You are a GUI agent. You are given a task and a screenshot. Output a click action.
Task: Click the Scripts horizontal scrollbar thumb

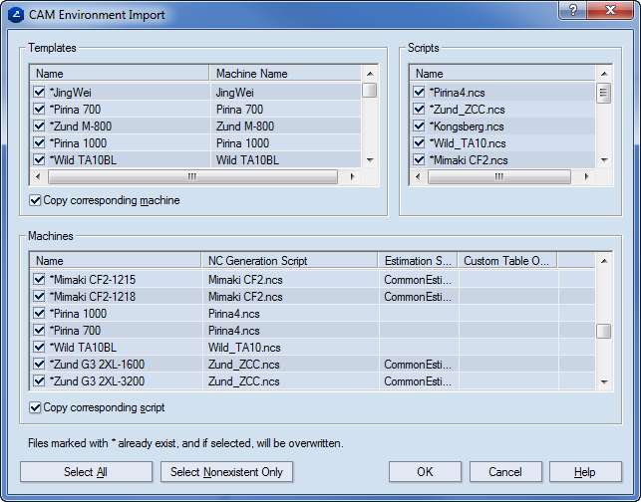click(499, 177)
